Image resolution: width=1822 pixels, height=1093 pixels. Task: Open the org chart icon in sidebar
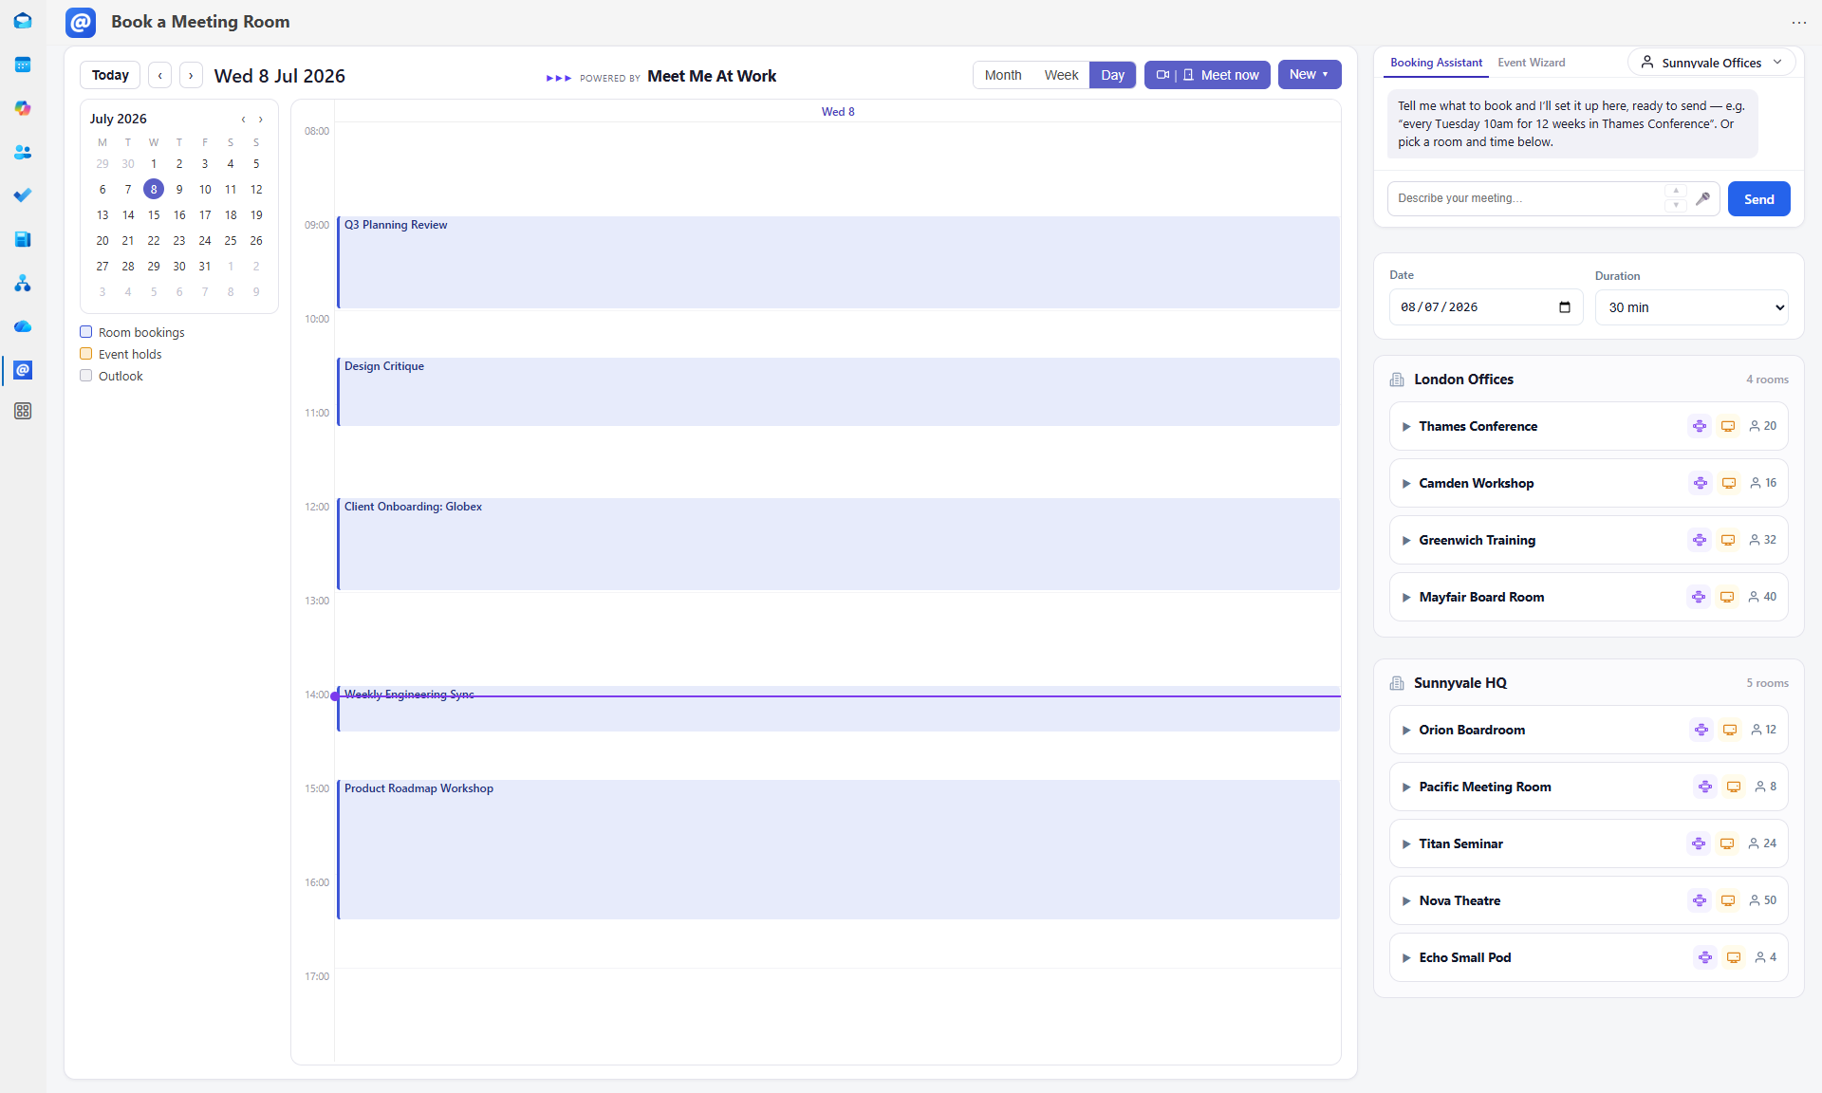[23, 283]
